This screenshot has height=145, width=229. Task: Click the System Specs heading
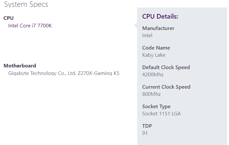pos(26,5)
